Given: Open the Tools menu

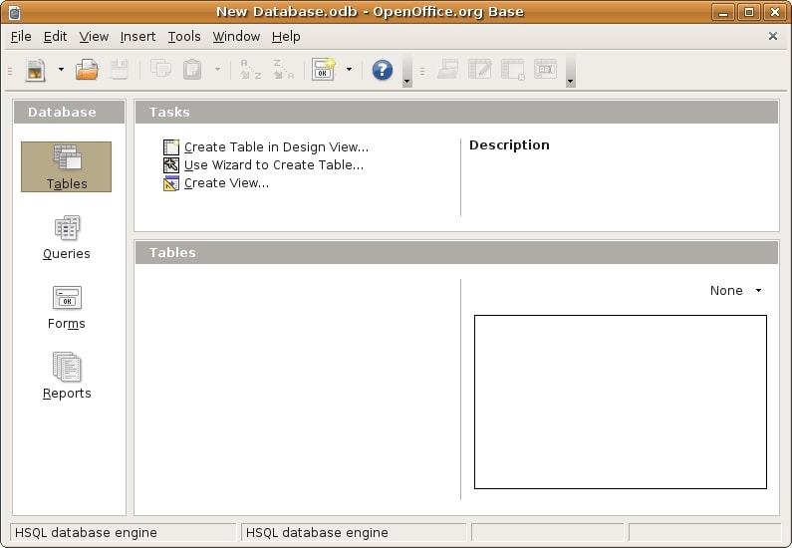Looking at the screenshot, I should [x=183, y=36].
